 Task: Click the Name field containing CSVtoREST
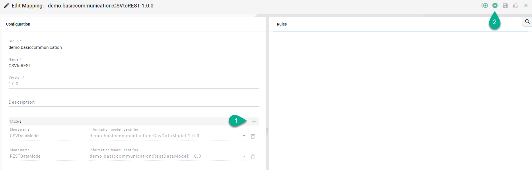[x=134, y=66]
